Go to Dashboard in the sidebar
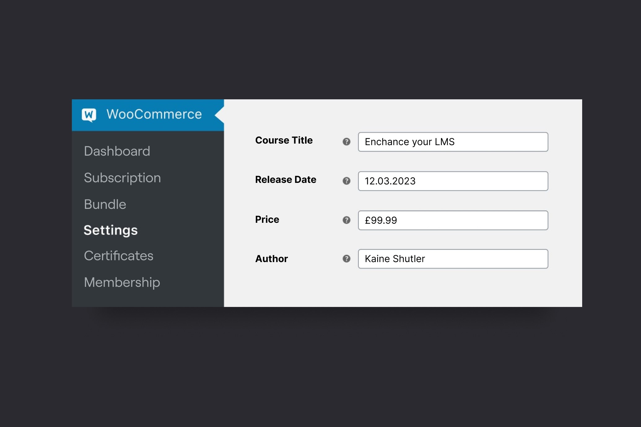The height and width of the screenshot is (427, 641). pos(117,151)
